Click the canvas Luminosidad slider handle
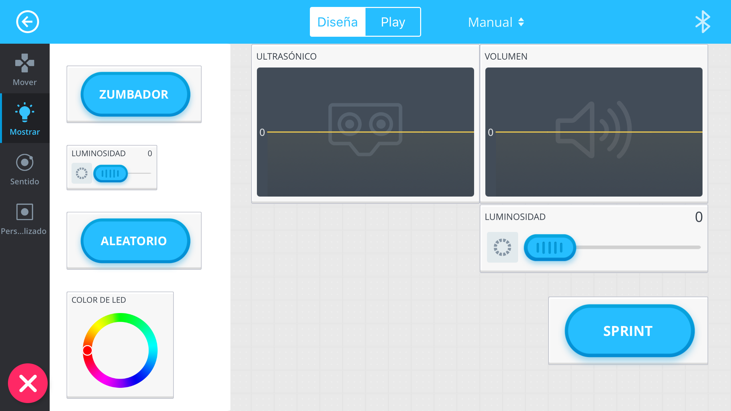Viewport: 731px width, 411px height. tap(550, 247)
